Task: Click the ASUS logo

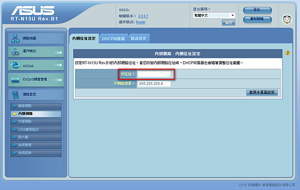Action: 32,10
